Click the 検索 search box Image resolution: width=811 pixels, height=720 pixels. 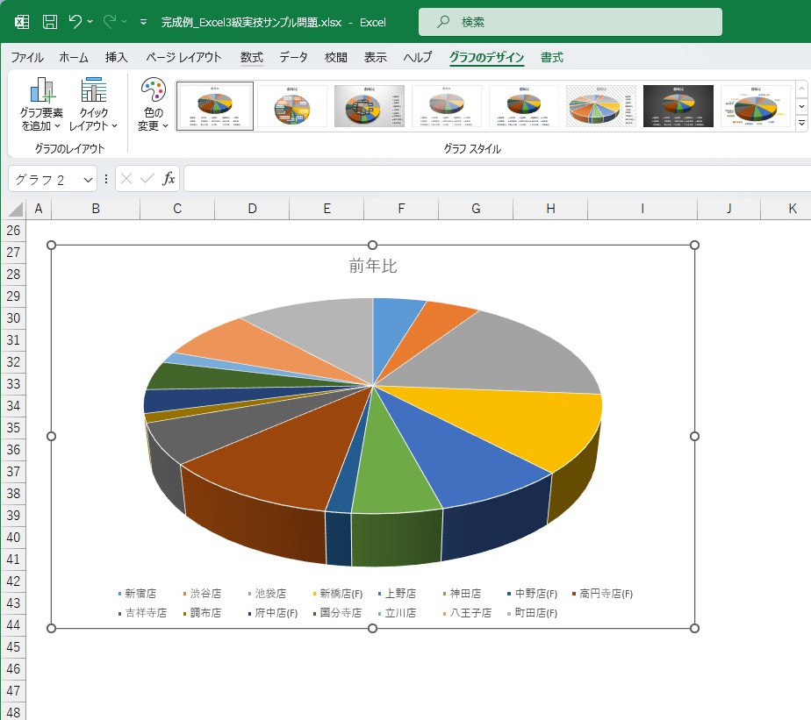coord(571,22)
